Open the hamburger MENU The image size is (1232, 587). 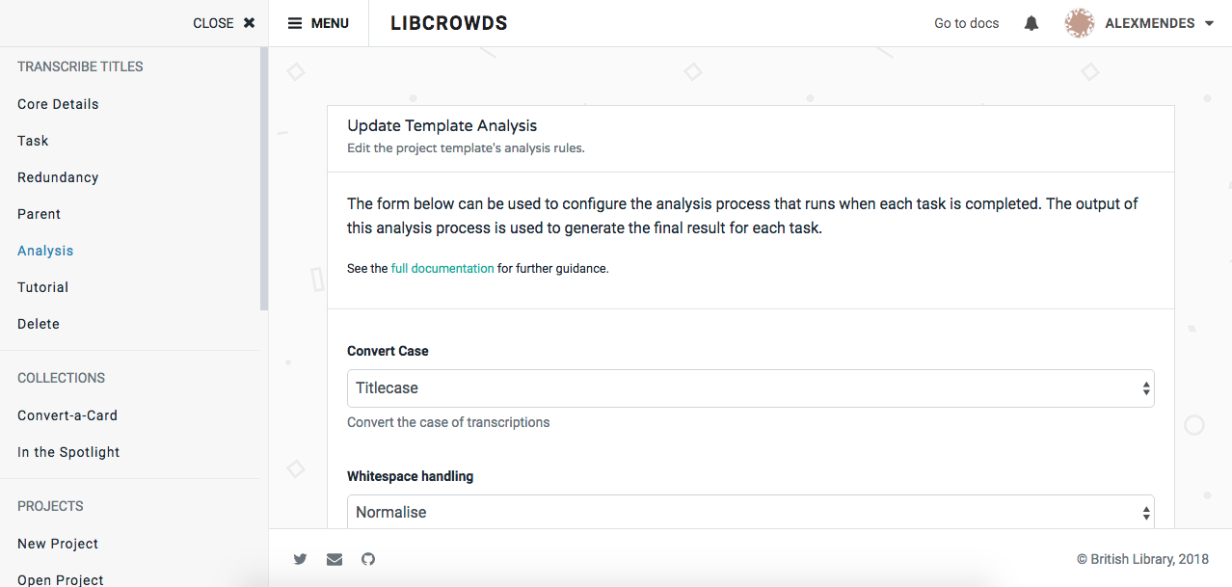(x=318, y=22)
